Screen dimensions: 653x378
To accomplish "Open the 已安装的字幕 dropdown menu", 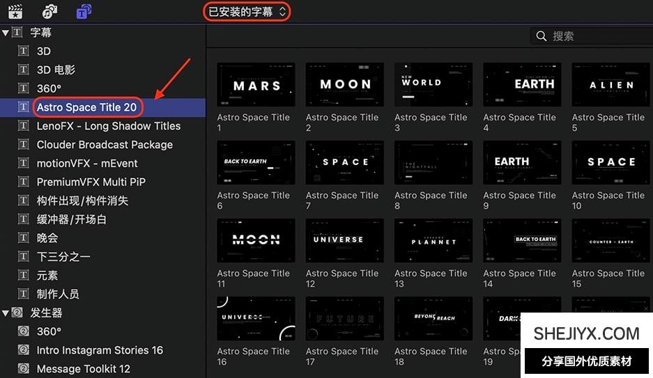I will 247,11.
